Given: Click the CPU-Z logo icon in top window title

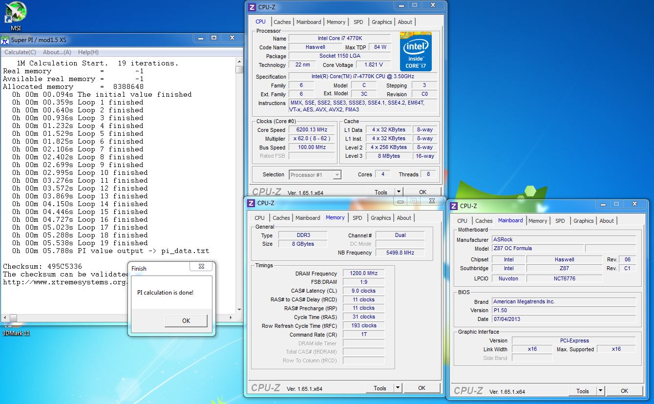Looking at the screenshot, I should pyautogui.click(x=252, y=7).
